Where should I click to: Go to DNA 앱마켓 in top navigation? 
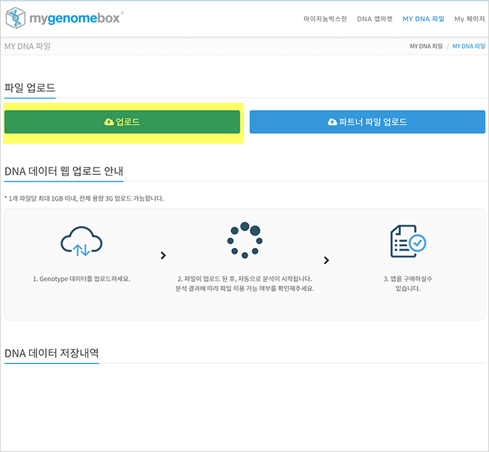(375, 18)
